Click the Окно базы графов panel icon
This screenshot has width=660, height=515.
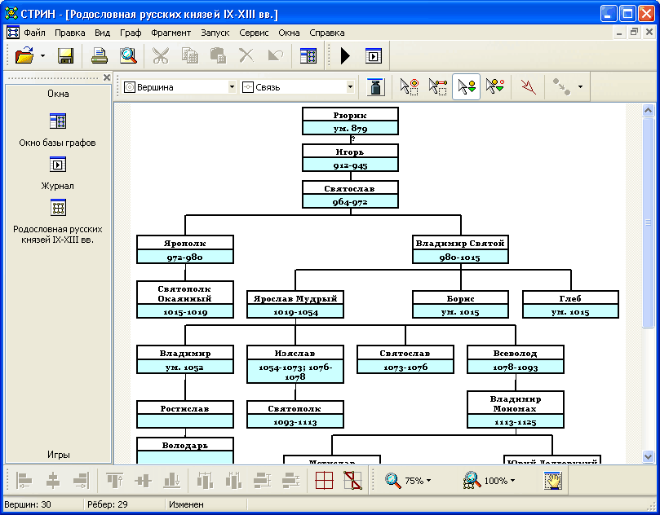(x=58, y=121)
